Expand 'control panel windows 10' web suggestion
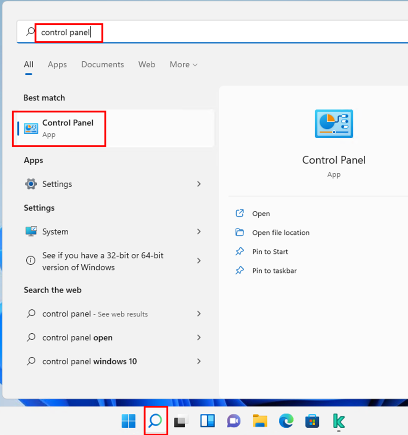 [199, 361]
